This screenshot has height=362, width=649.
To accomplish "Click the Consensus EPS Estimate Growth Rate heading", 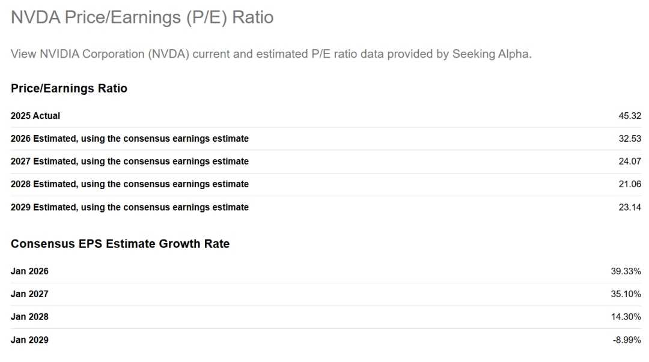I will [x=120, y=244].
